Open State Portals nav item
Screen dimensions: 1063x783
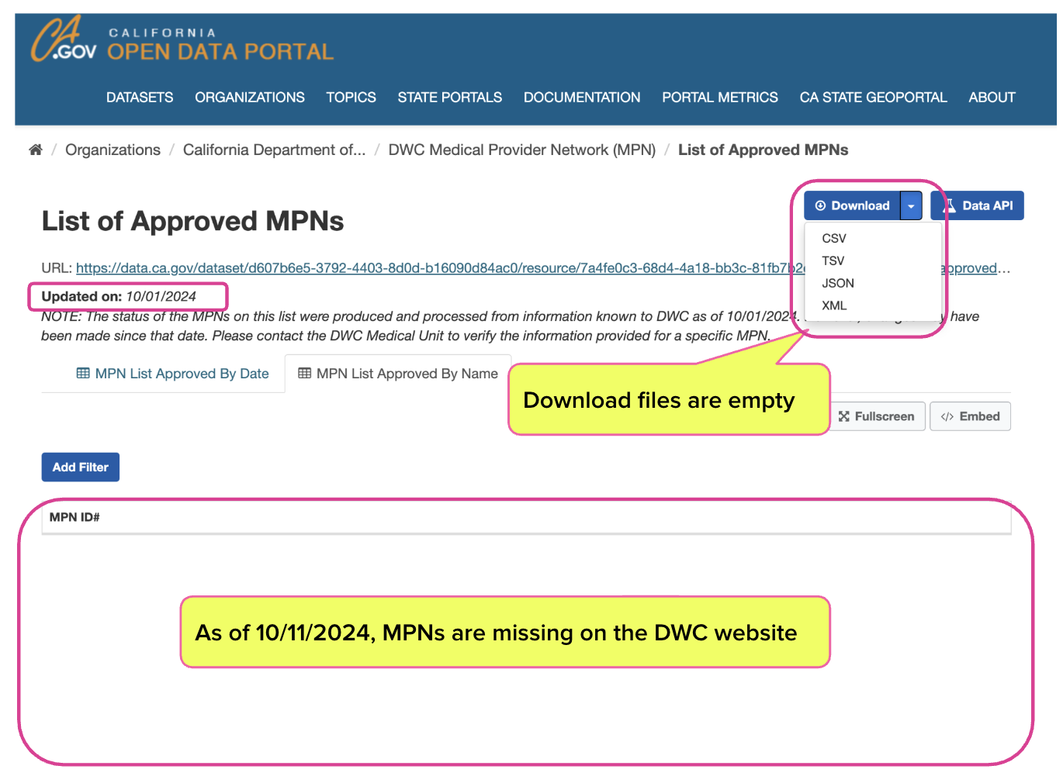click(x=450, y=98)
